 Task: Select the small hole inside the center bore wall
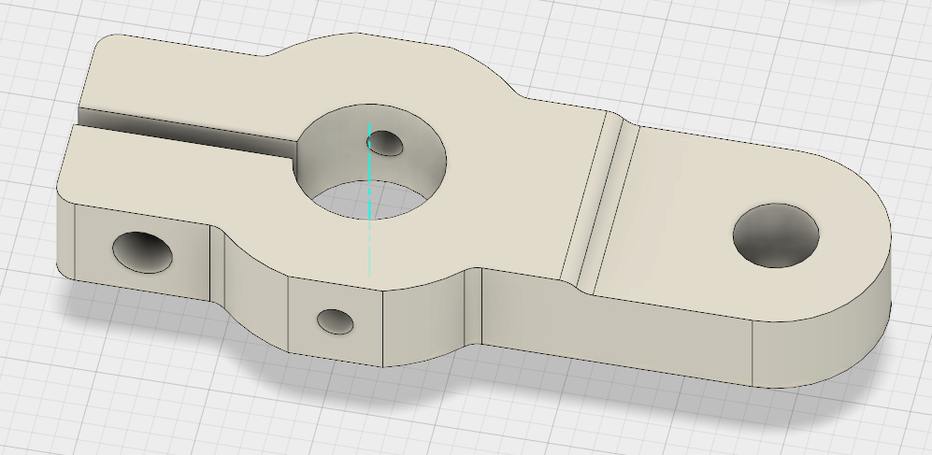(x=386, y=143)
